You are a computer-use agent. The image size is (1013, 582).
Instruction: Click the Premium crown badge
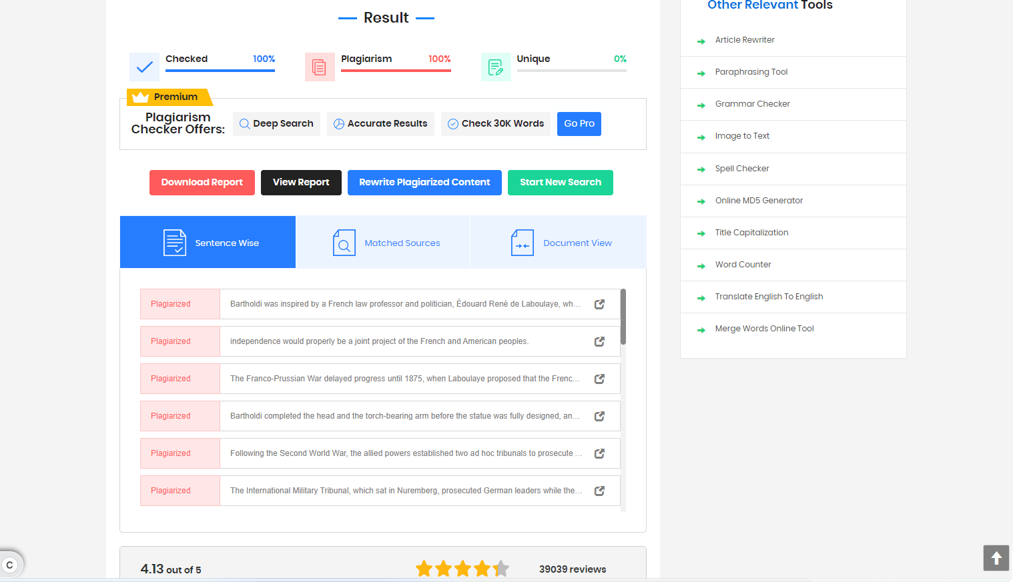coord(170,97)
